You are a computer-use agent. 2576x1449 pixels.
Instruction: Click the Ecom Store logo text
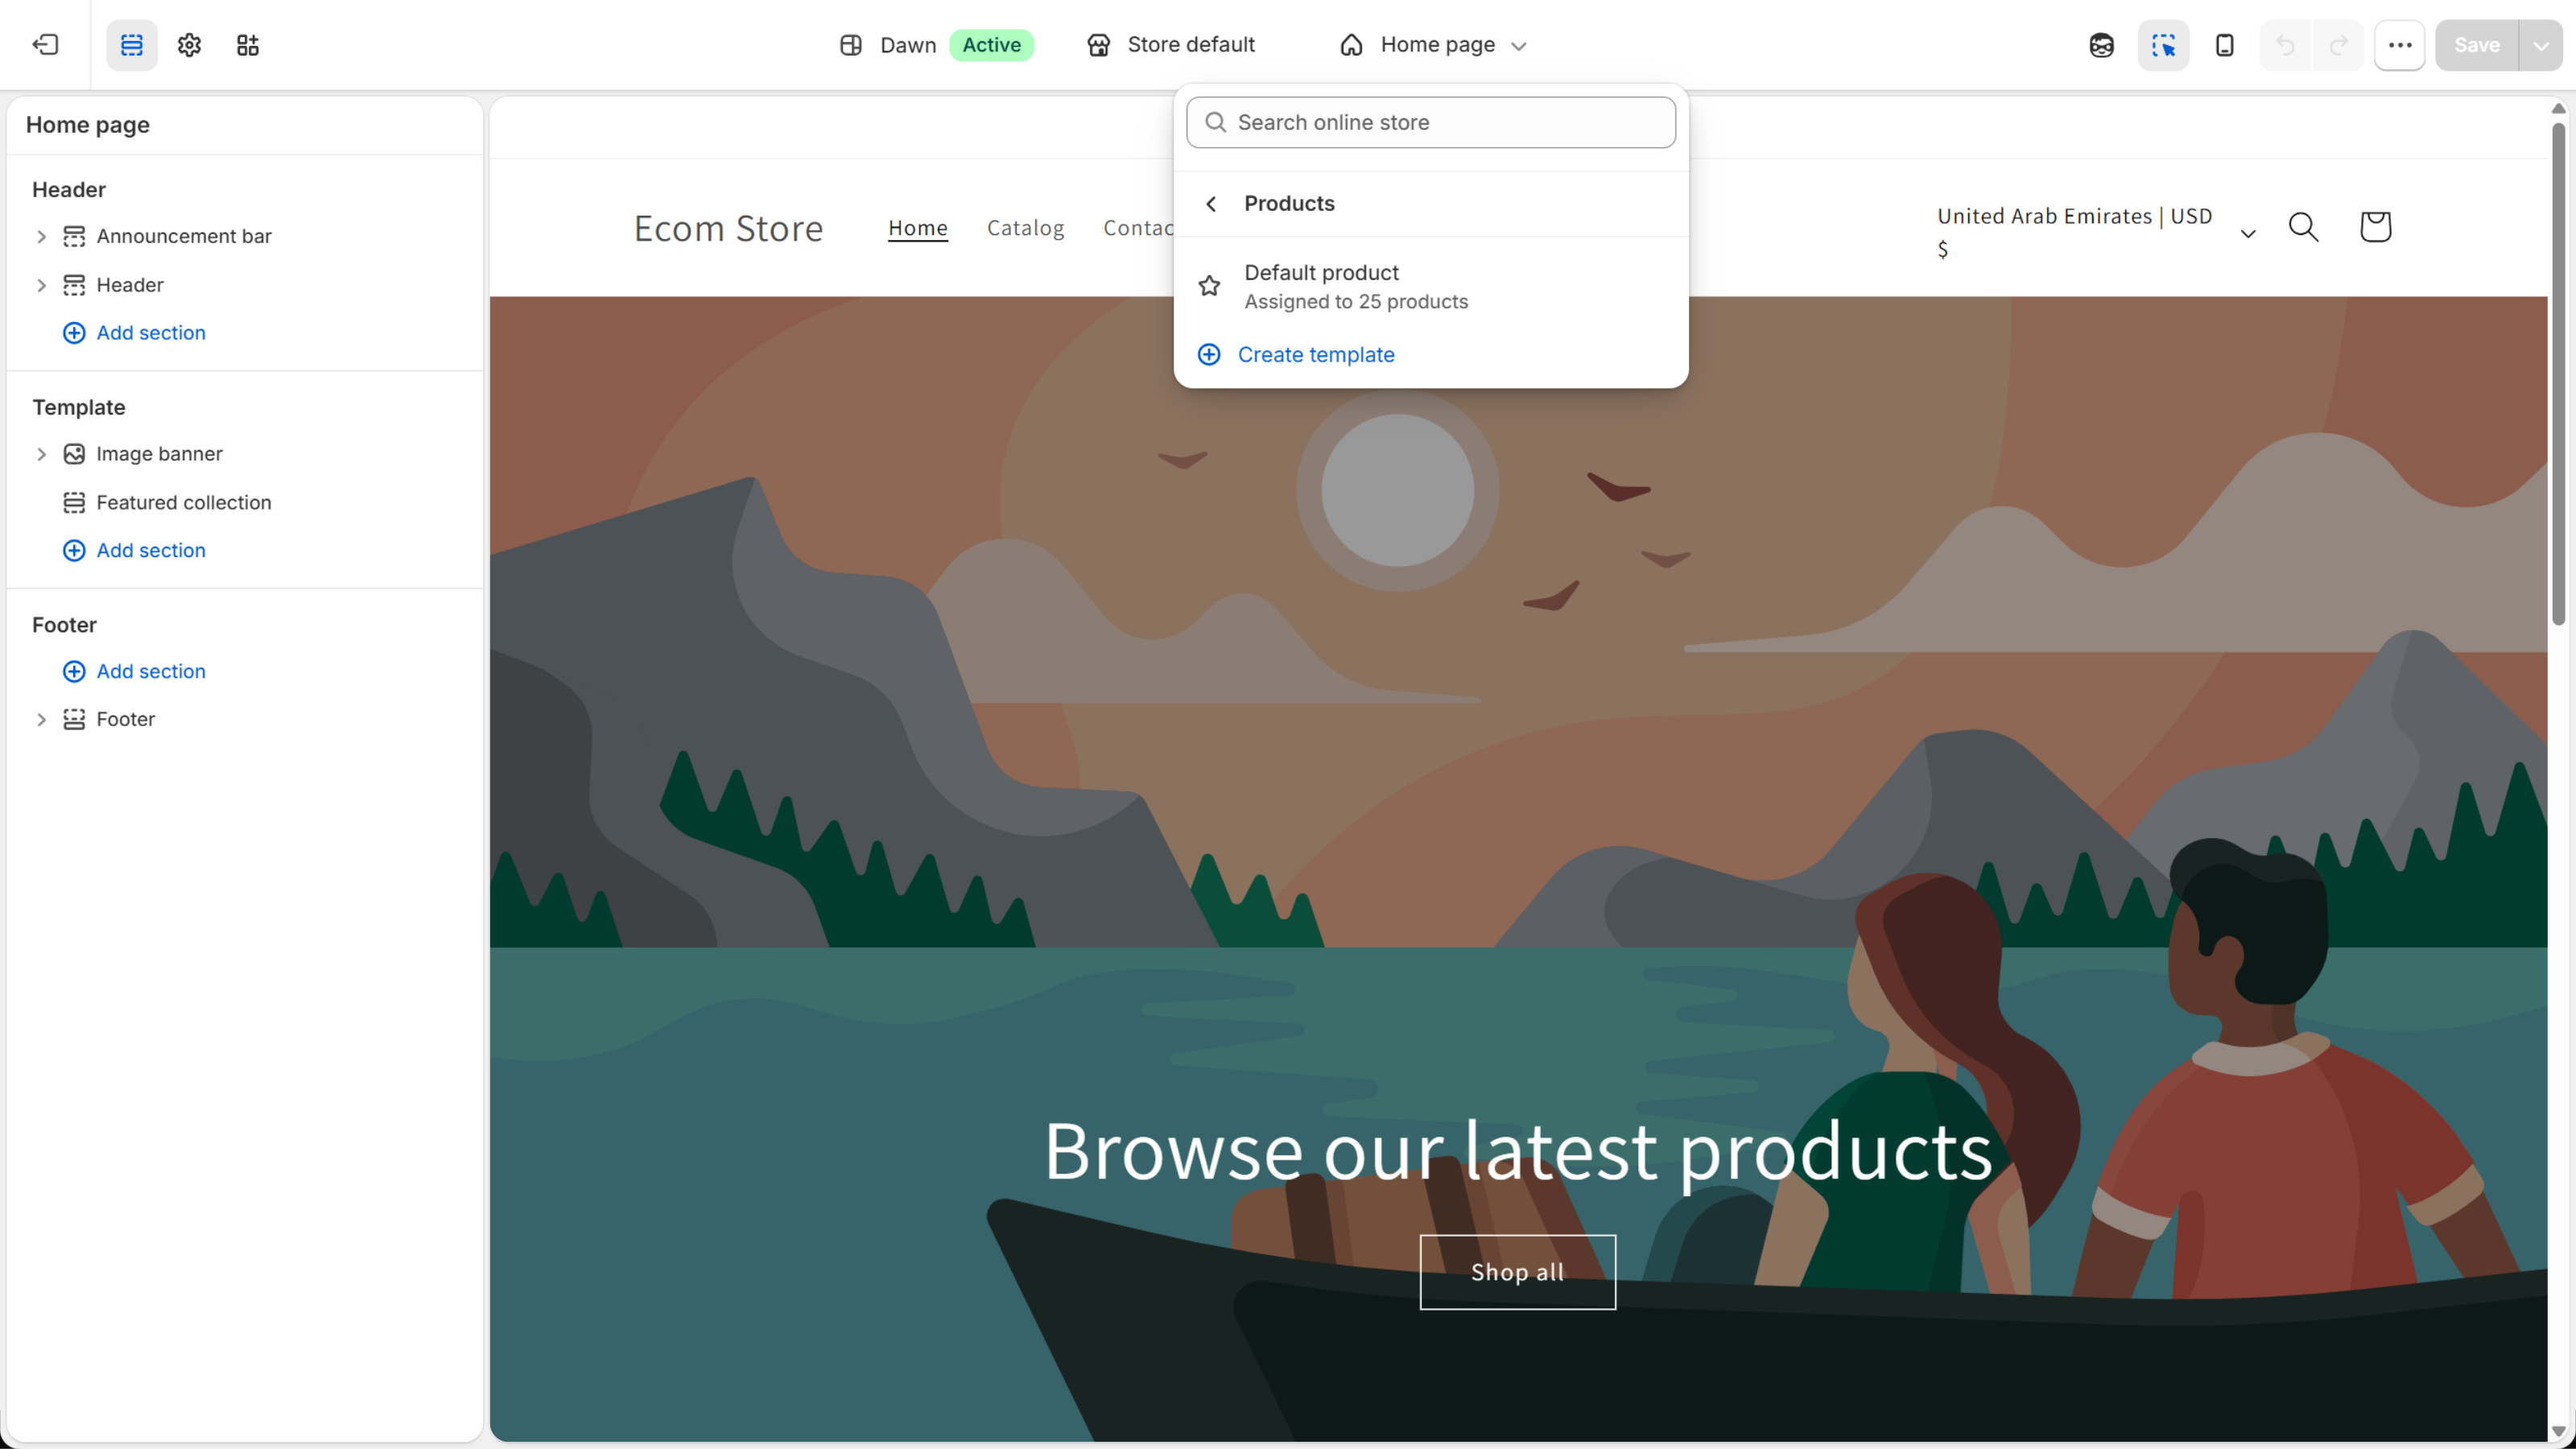tap(728, 229)
